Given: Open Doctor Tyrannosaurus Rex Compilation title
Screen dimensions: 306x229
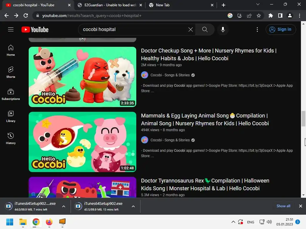Looking at the screenshot, I should (205, 184).
